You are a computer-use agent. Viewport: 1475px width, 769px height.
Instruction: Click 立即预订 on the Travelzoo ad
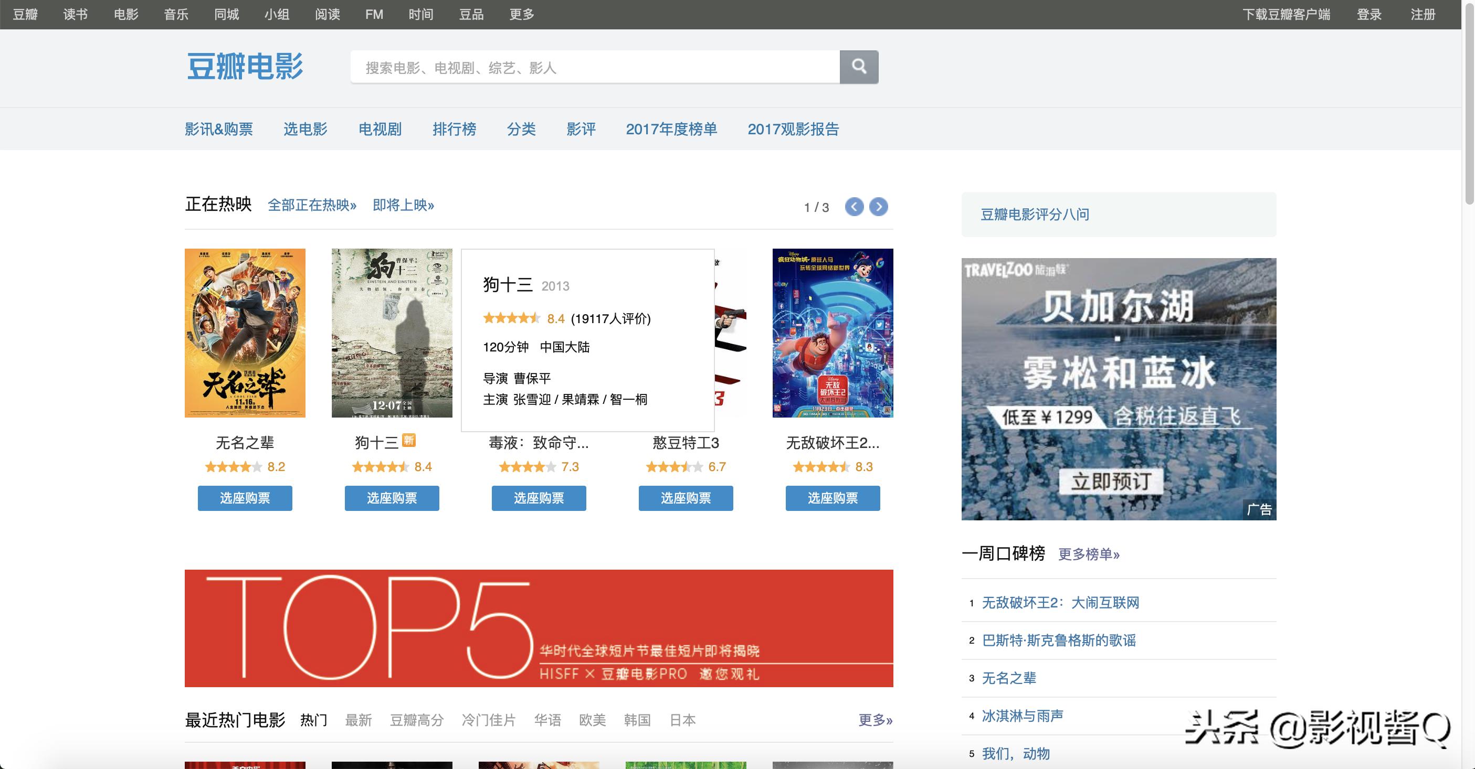coord(1111,481)
